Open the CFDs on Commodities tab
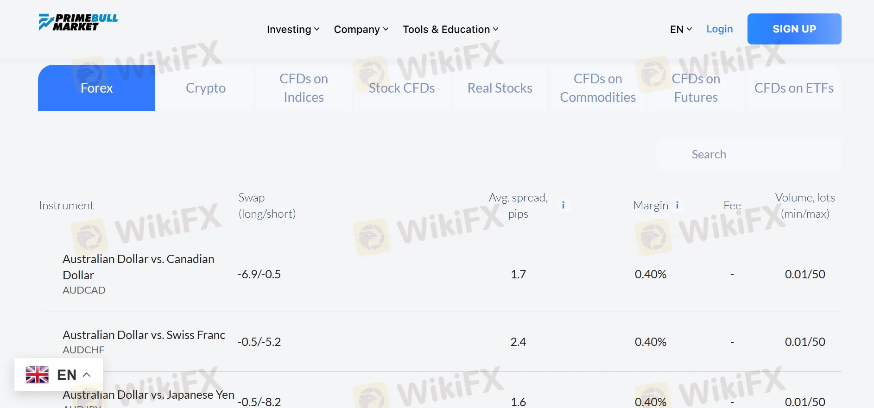874x408 pixels. 598,88
